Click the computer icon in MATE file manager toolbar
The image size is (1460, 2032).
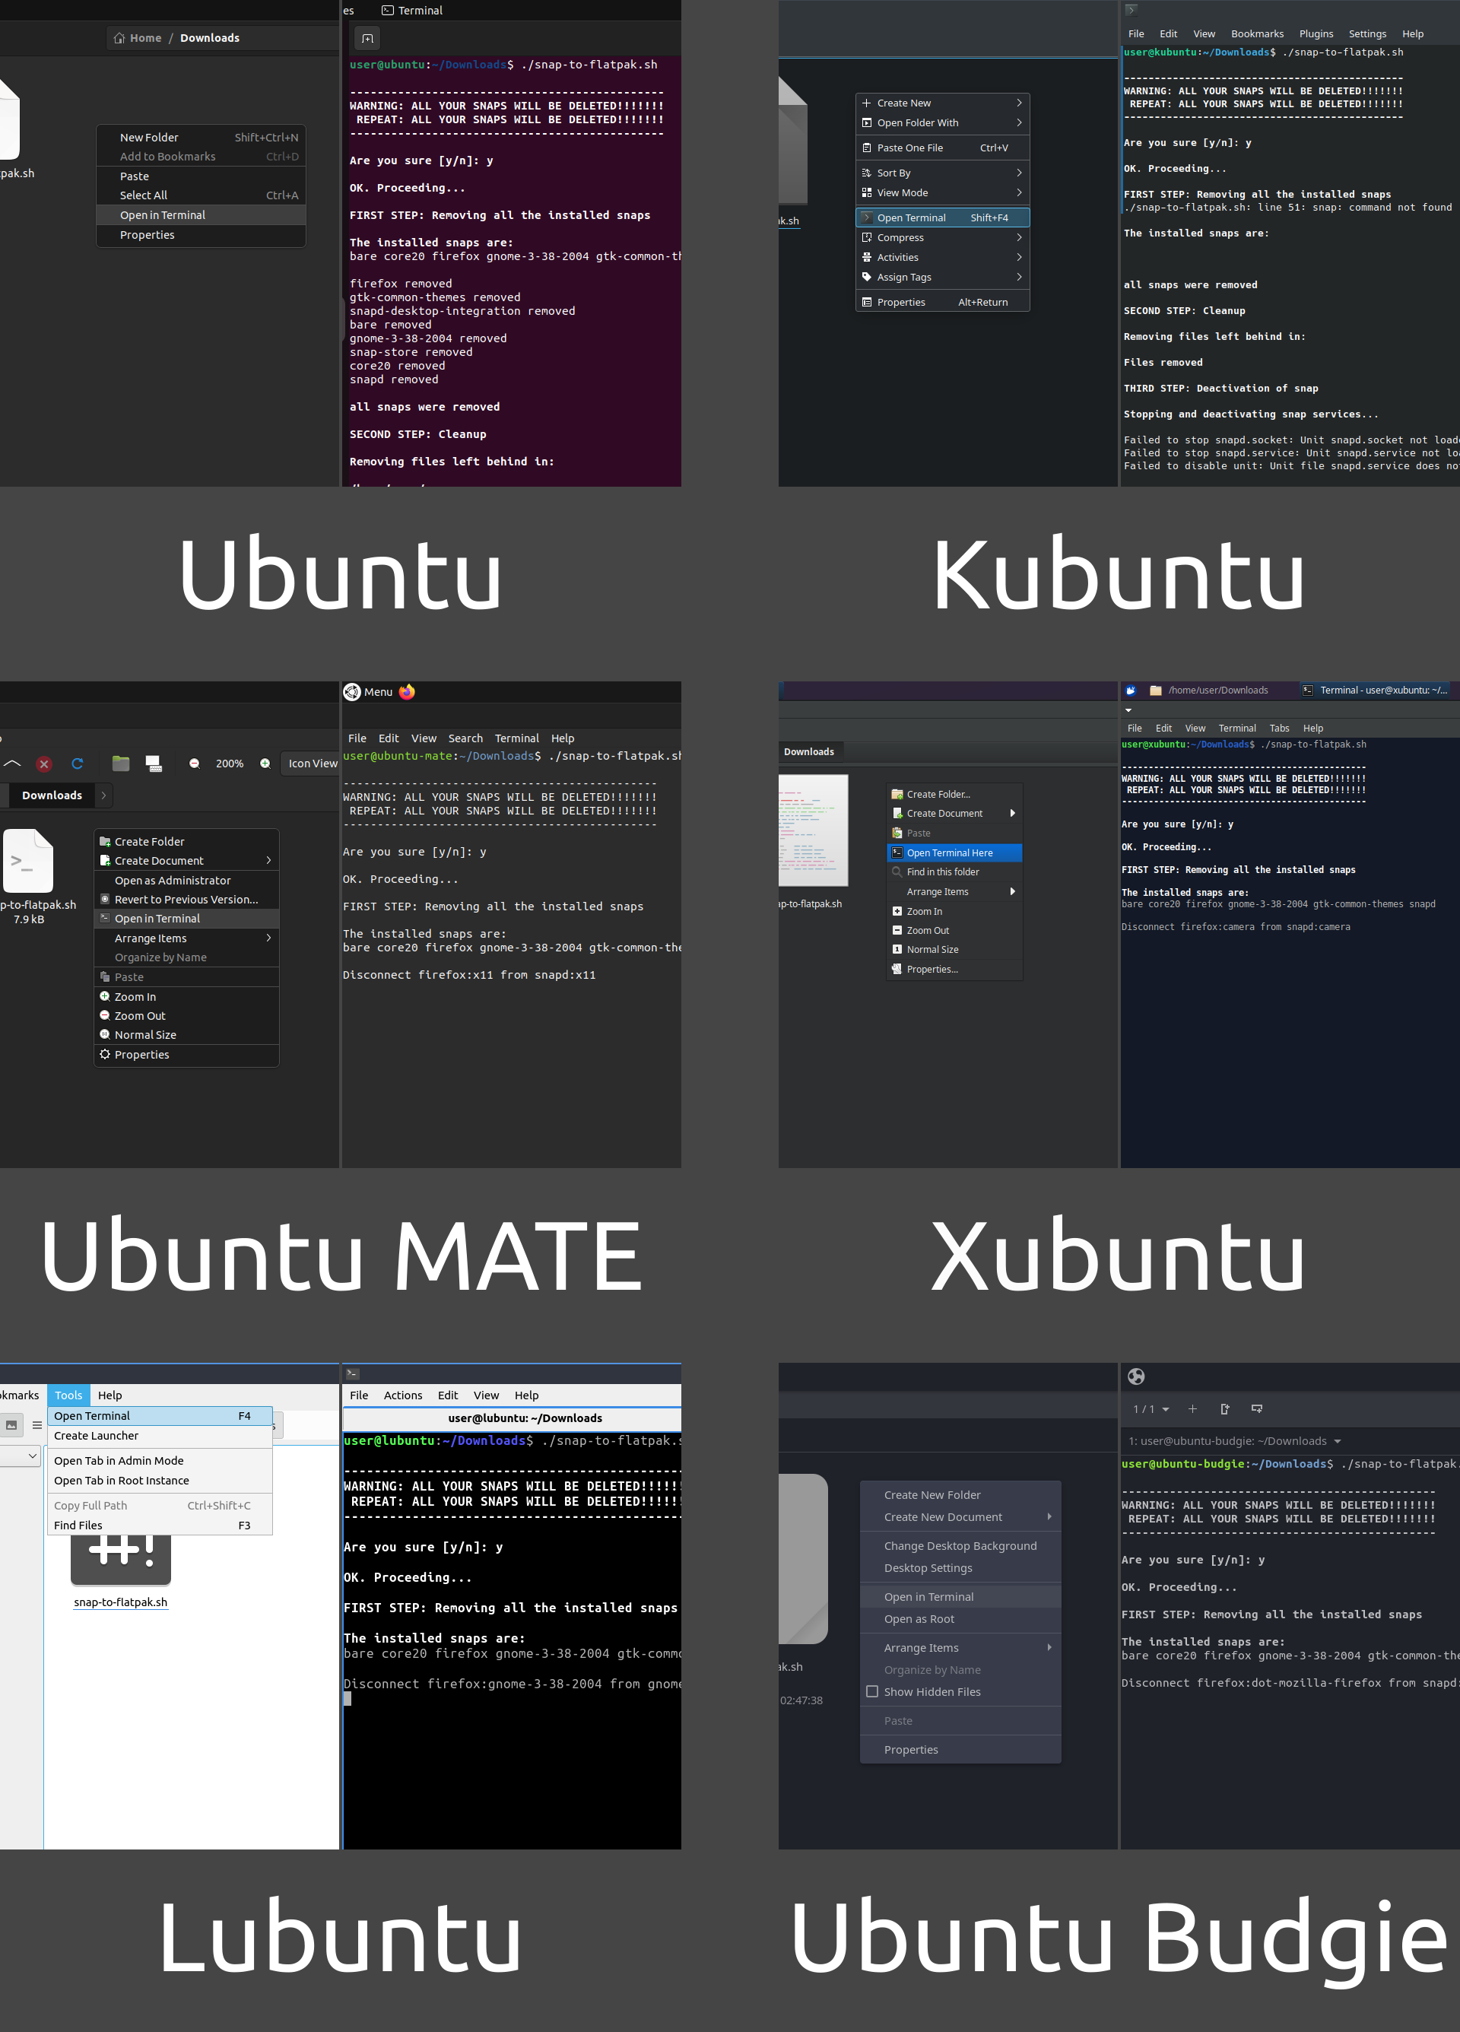(x=154, y=764)
